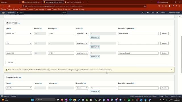Open AWS notifications bell

[148, 12]
